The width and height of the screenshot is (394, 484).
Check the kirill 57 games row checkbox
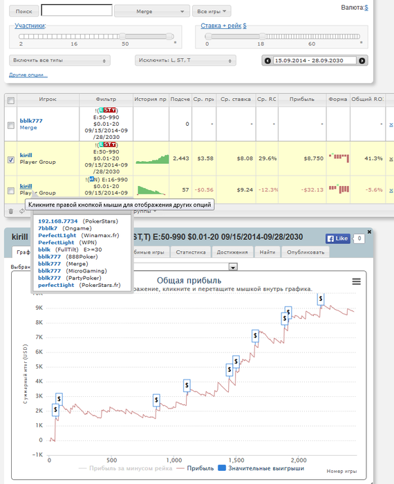pos(11,191)
